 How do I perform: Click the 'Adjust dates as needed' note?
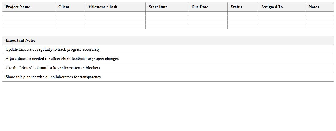point(63,59)
